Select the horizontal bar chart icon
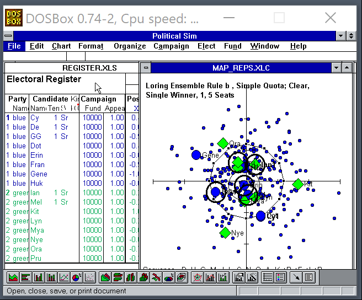The height and width of the screenshot is (300, 362). (x=25, y=277)
